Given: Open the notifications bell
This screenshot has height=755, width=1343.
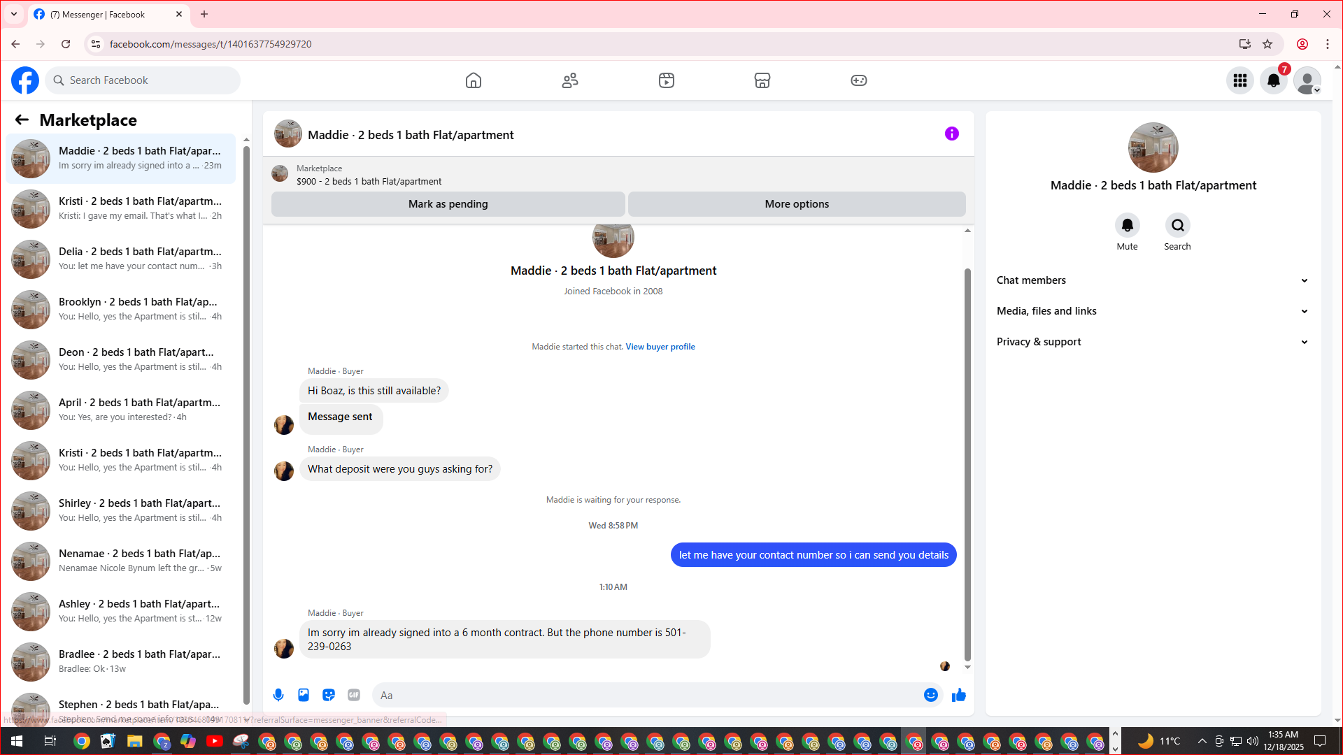Looking at the screenshot, I should coord(1274,80).
